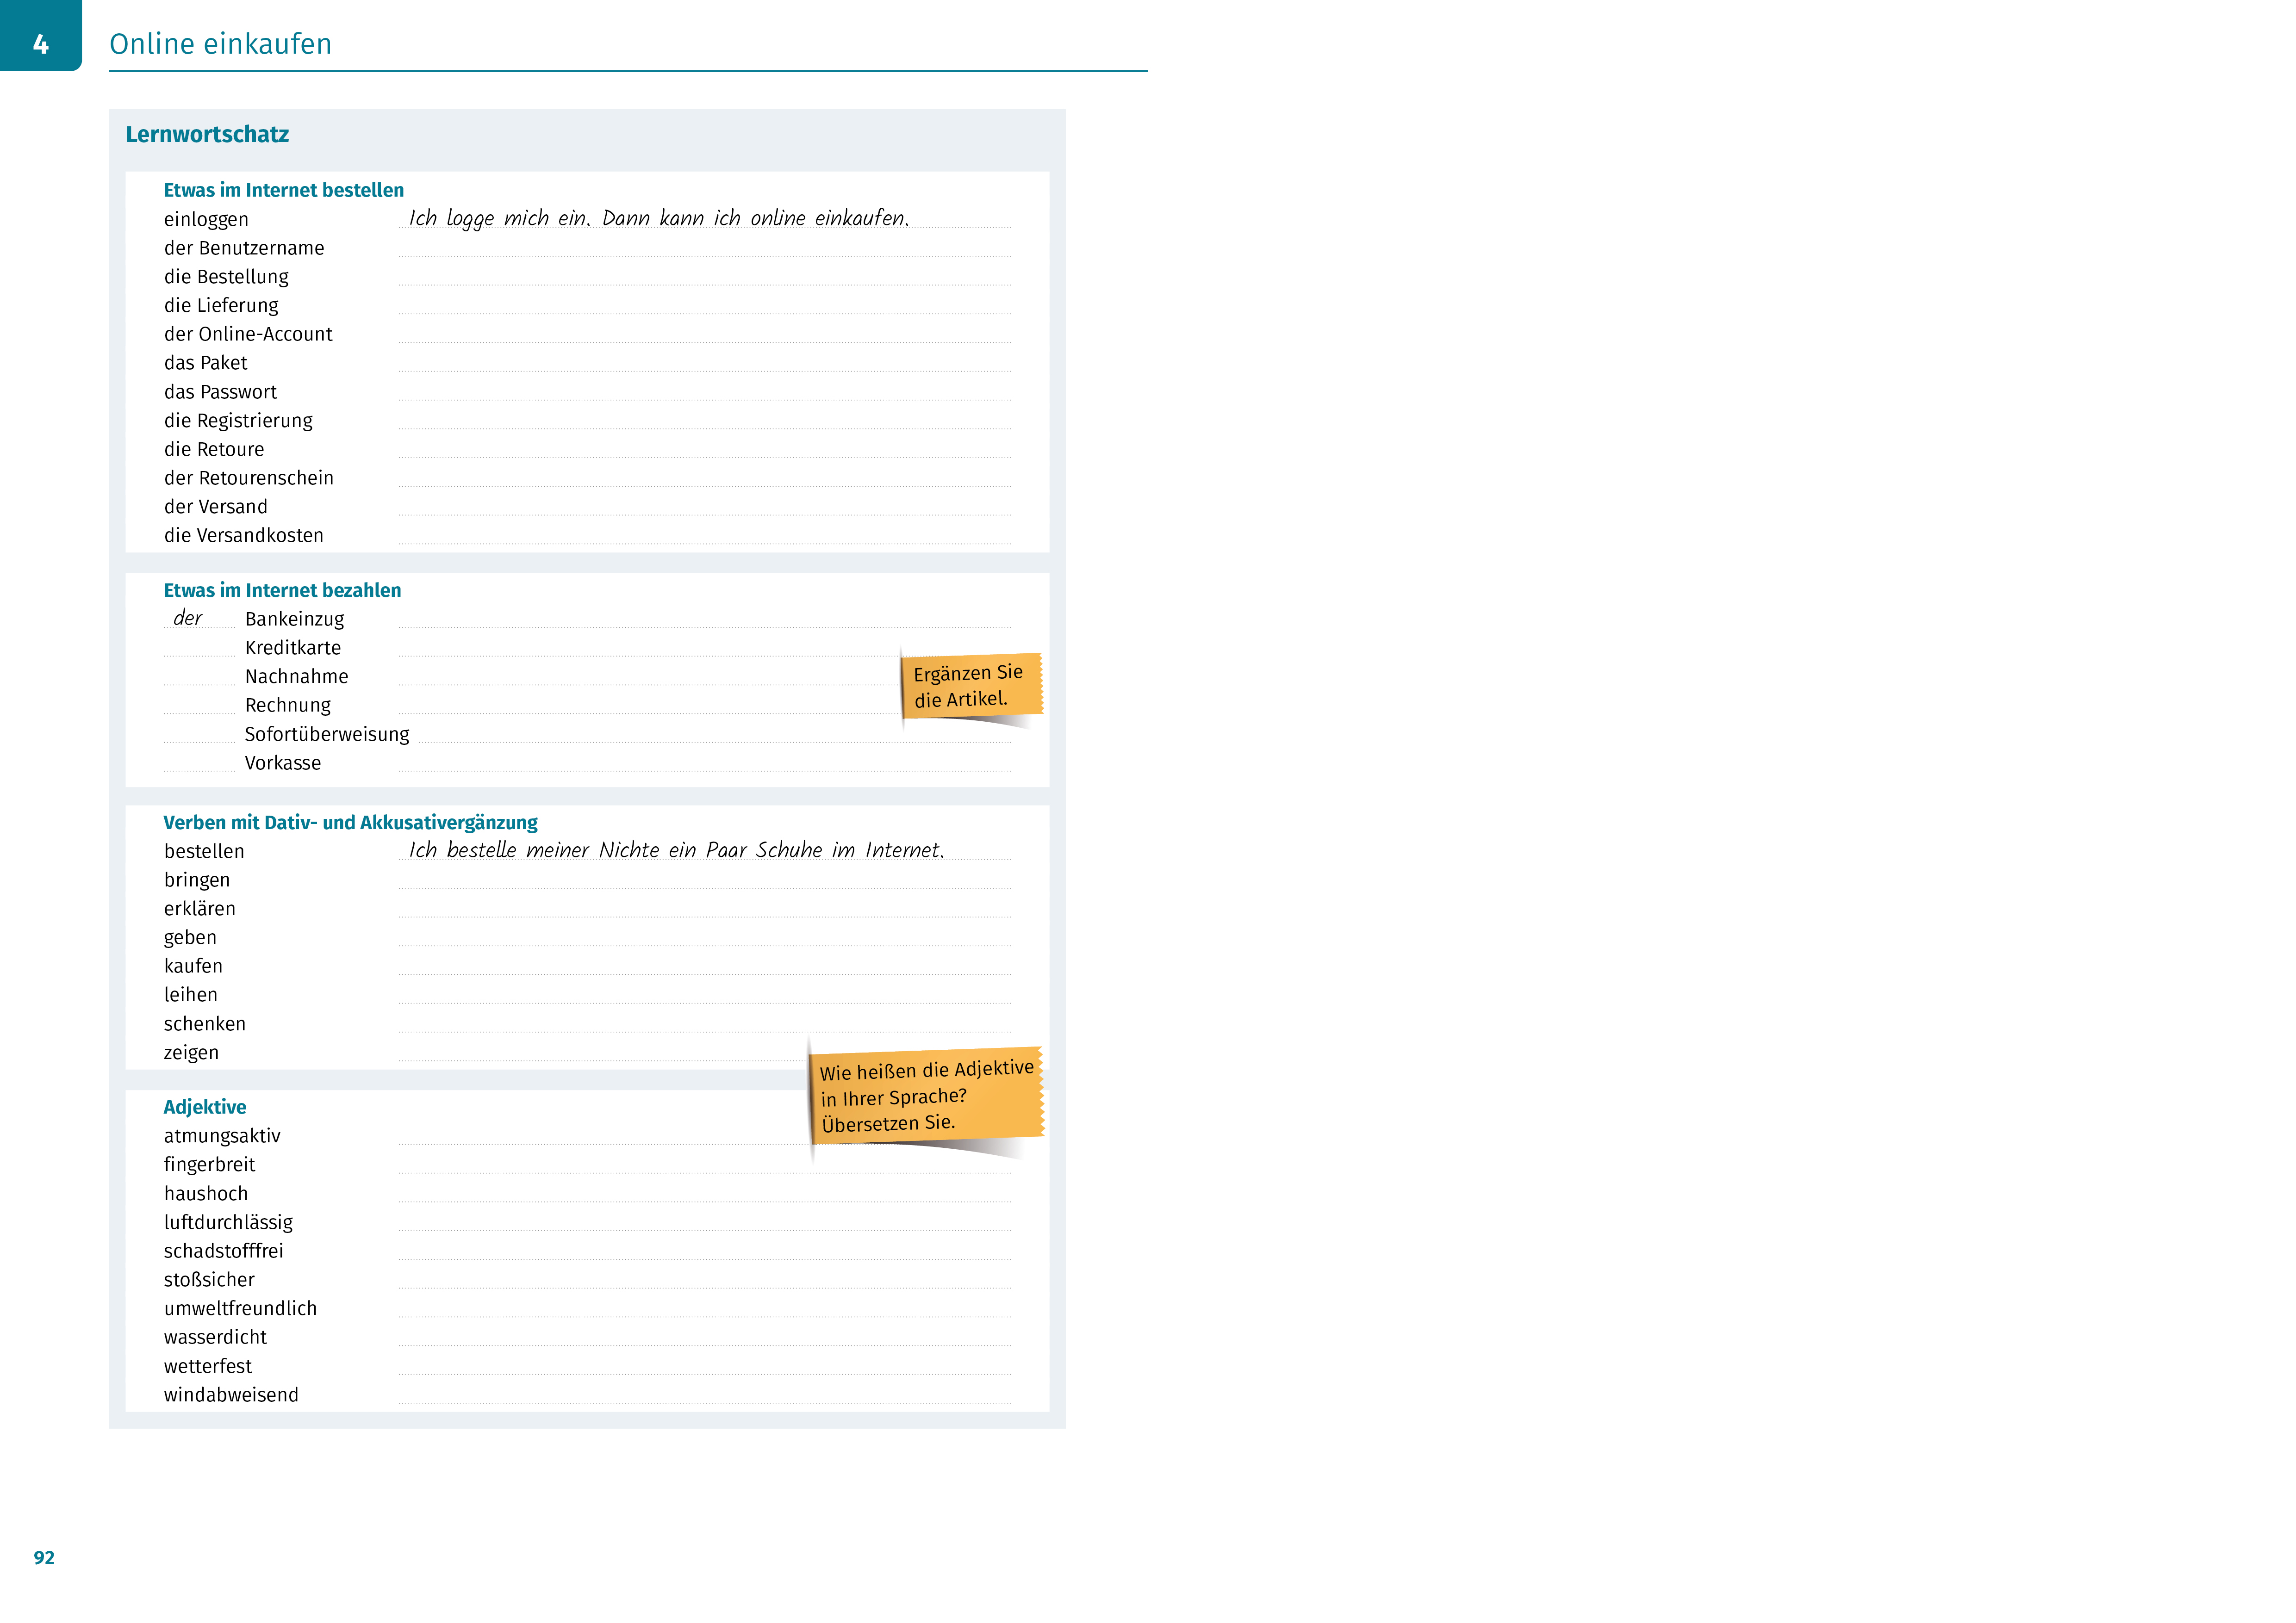Click the adjective 'windabweisend'
The image size is (2296, 1623).
pyautogui.click(x=231, y=1395)
